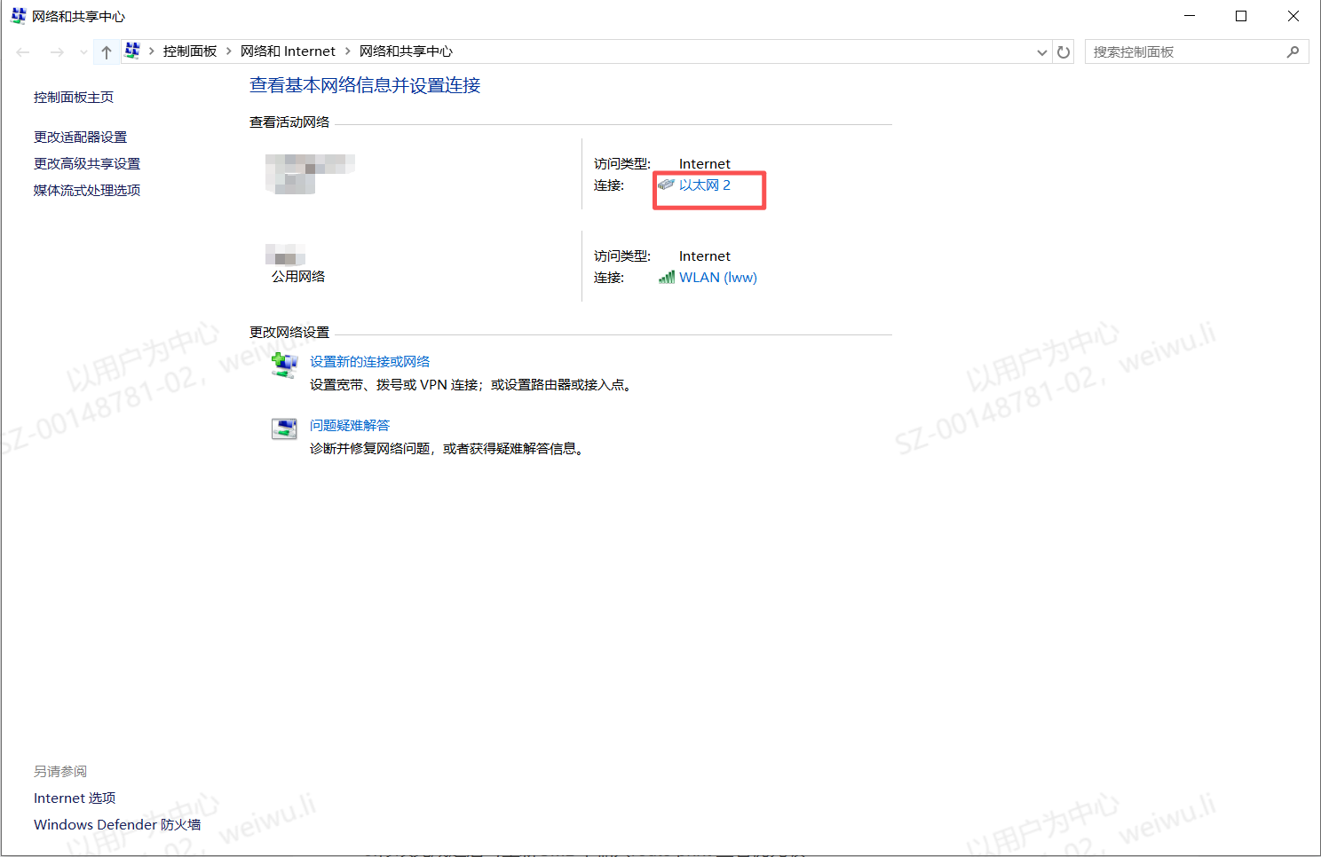Screen dimensions: 1321x857
Task: Click the 设置新的连接或网络 icon
Action: 283,364
